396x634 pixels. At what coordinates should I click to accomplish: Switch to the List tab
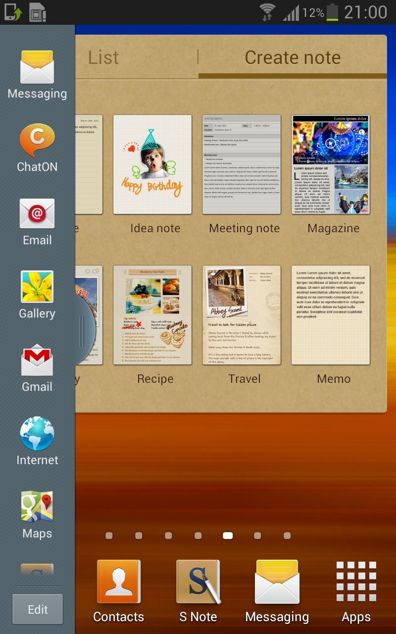pos(103,58)
